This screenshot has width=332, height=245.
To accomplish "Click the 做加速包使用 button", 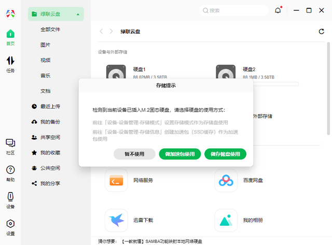I will (x=180, y=154).
